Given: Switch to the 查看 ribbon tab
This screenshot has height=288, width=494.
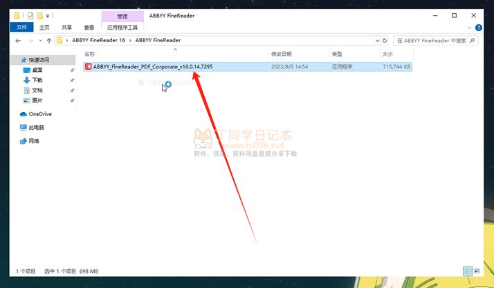Looking at the screenshot, I should tap(89, 28).
